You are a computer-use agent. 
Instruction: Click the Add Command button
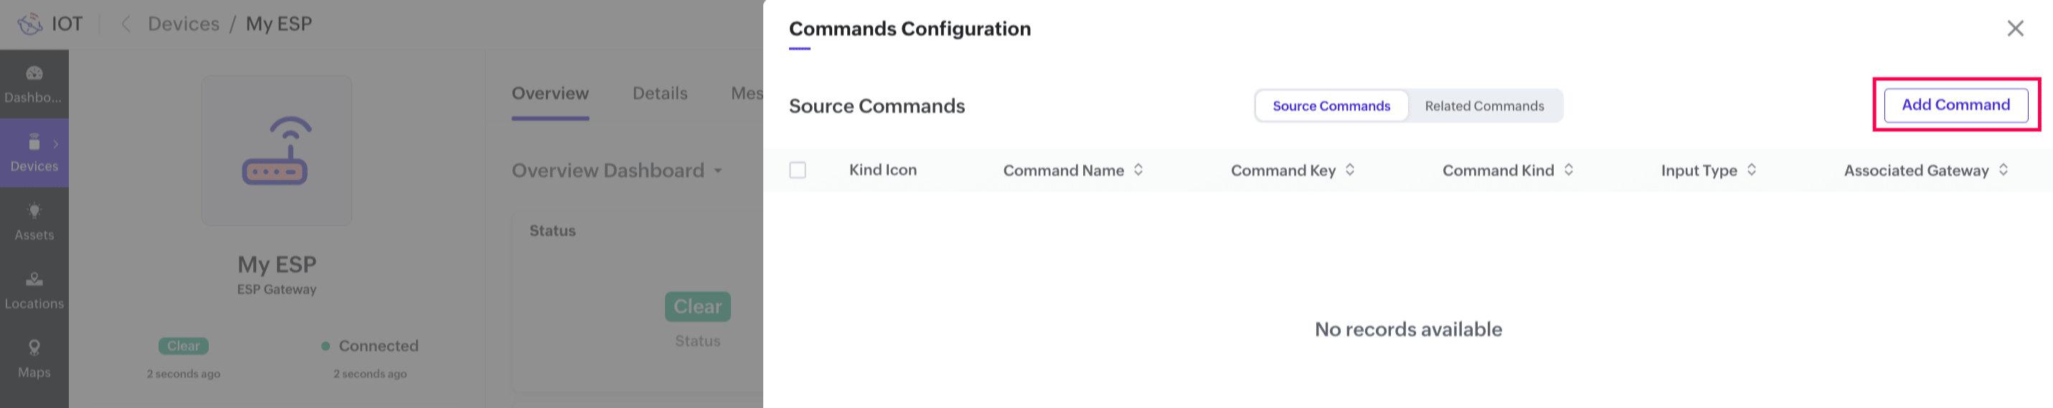(x=1955, y=105)
